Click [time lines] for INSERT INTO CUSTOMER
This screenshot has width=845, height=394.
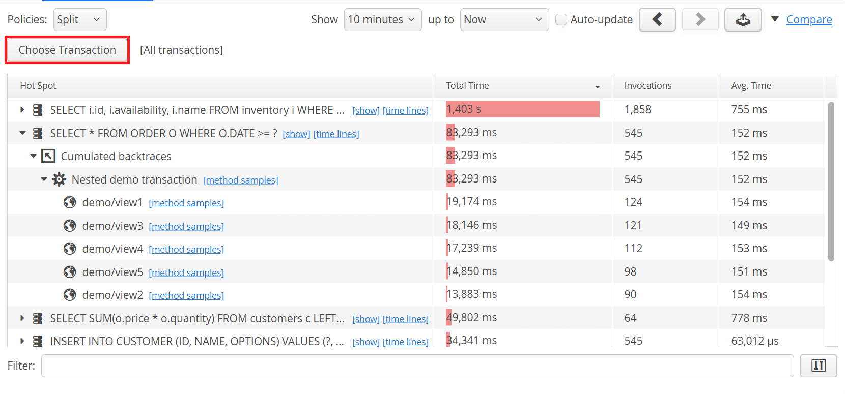pyautogui.click(x=406, y=342)
